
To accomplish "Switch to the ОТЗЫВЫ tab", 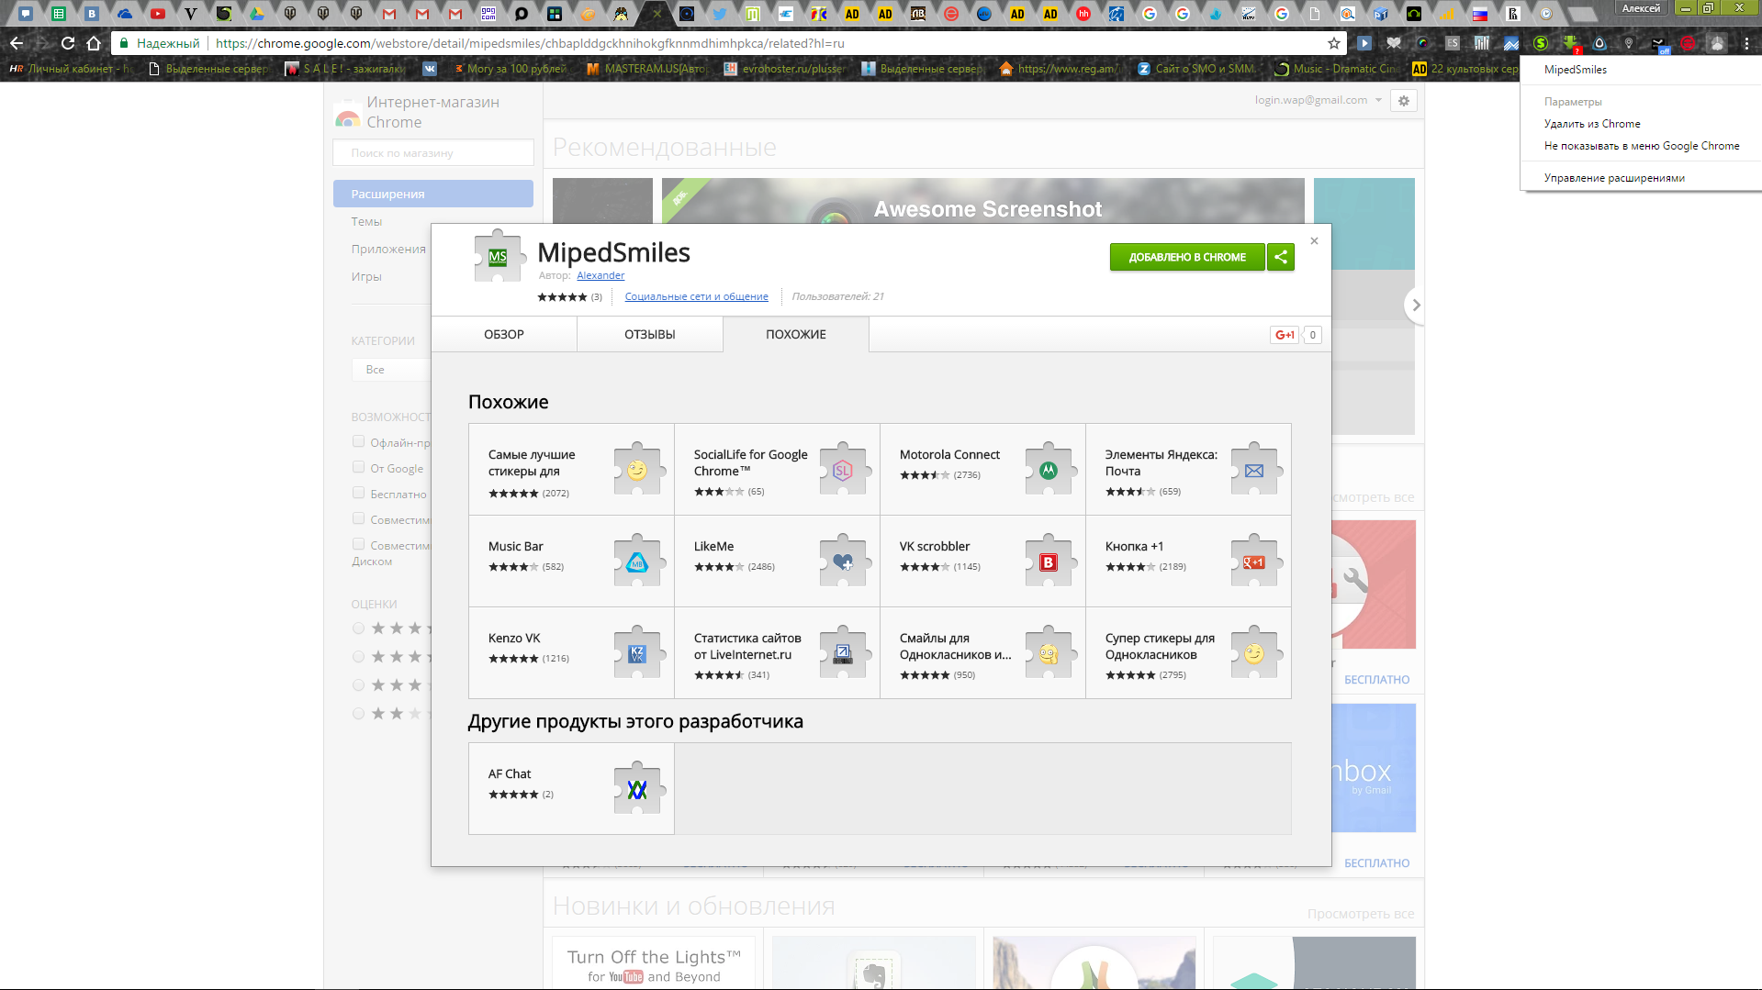I will [650, 334].
